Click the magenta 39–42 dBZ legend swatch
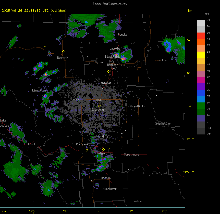 point(201,80)
